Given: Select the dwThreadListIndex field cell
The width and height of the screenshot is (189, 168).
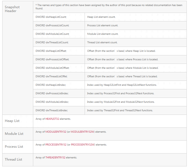Looking at the screenshot, I should (52, 110).
